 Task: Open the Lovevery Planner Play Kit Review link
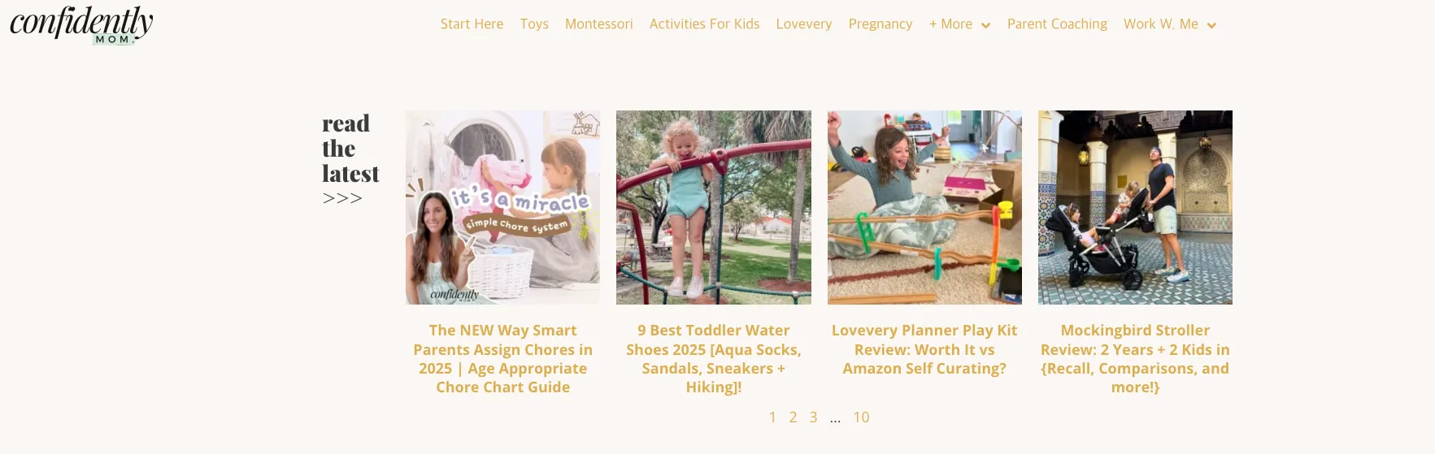pos(924,349)
